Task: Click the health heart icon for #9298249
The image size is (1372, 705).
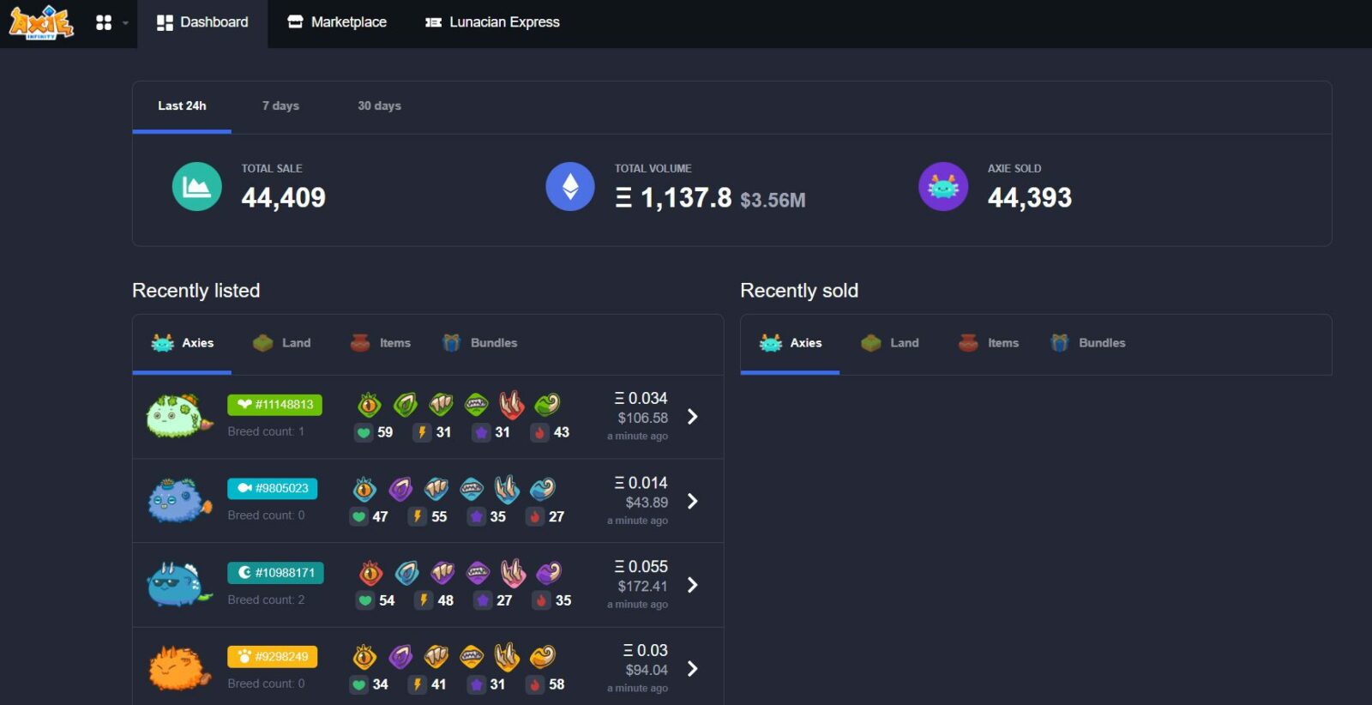Action: point(358,685)
